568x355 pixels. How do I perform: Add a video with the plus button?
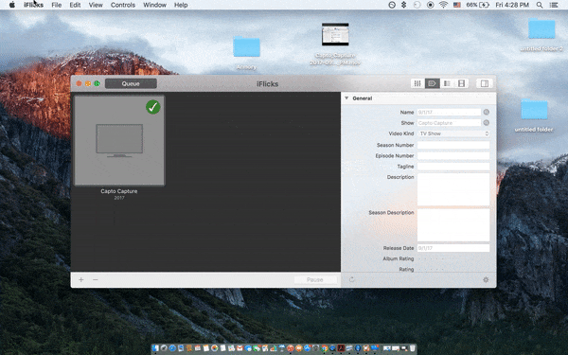[x=81, y=279]
